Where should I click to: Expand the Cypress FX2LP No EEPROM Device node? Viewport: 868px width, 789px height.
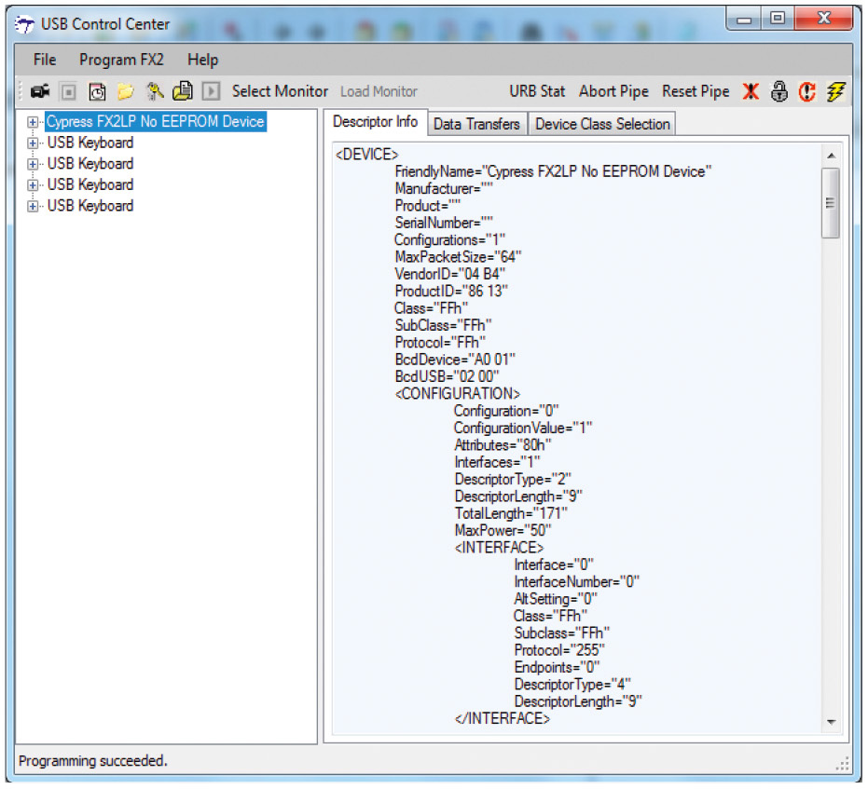[34, 122]
